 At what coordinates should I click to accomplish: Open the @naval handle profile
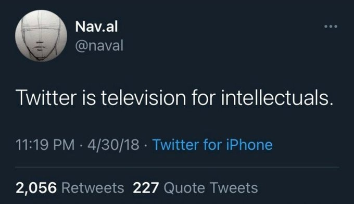99,46
